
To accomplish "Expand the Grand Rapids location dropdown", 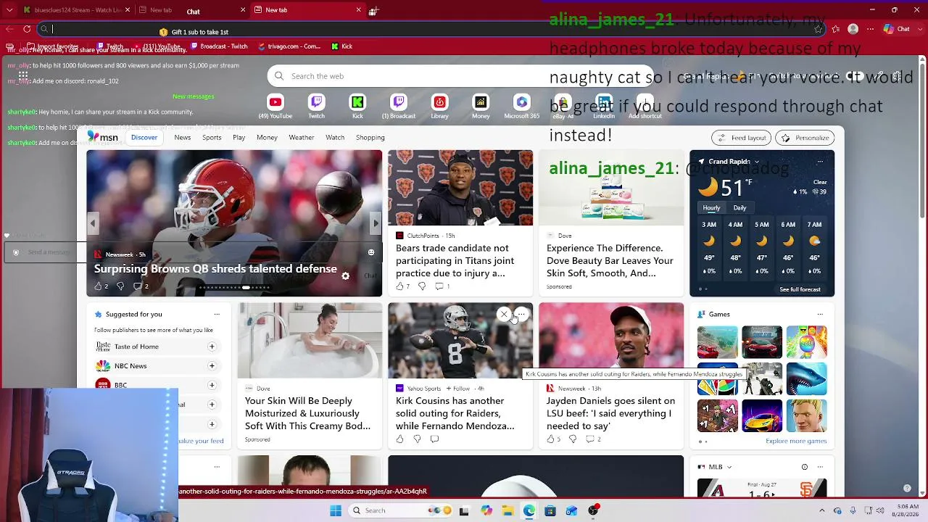I will click(757, 162).
